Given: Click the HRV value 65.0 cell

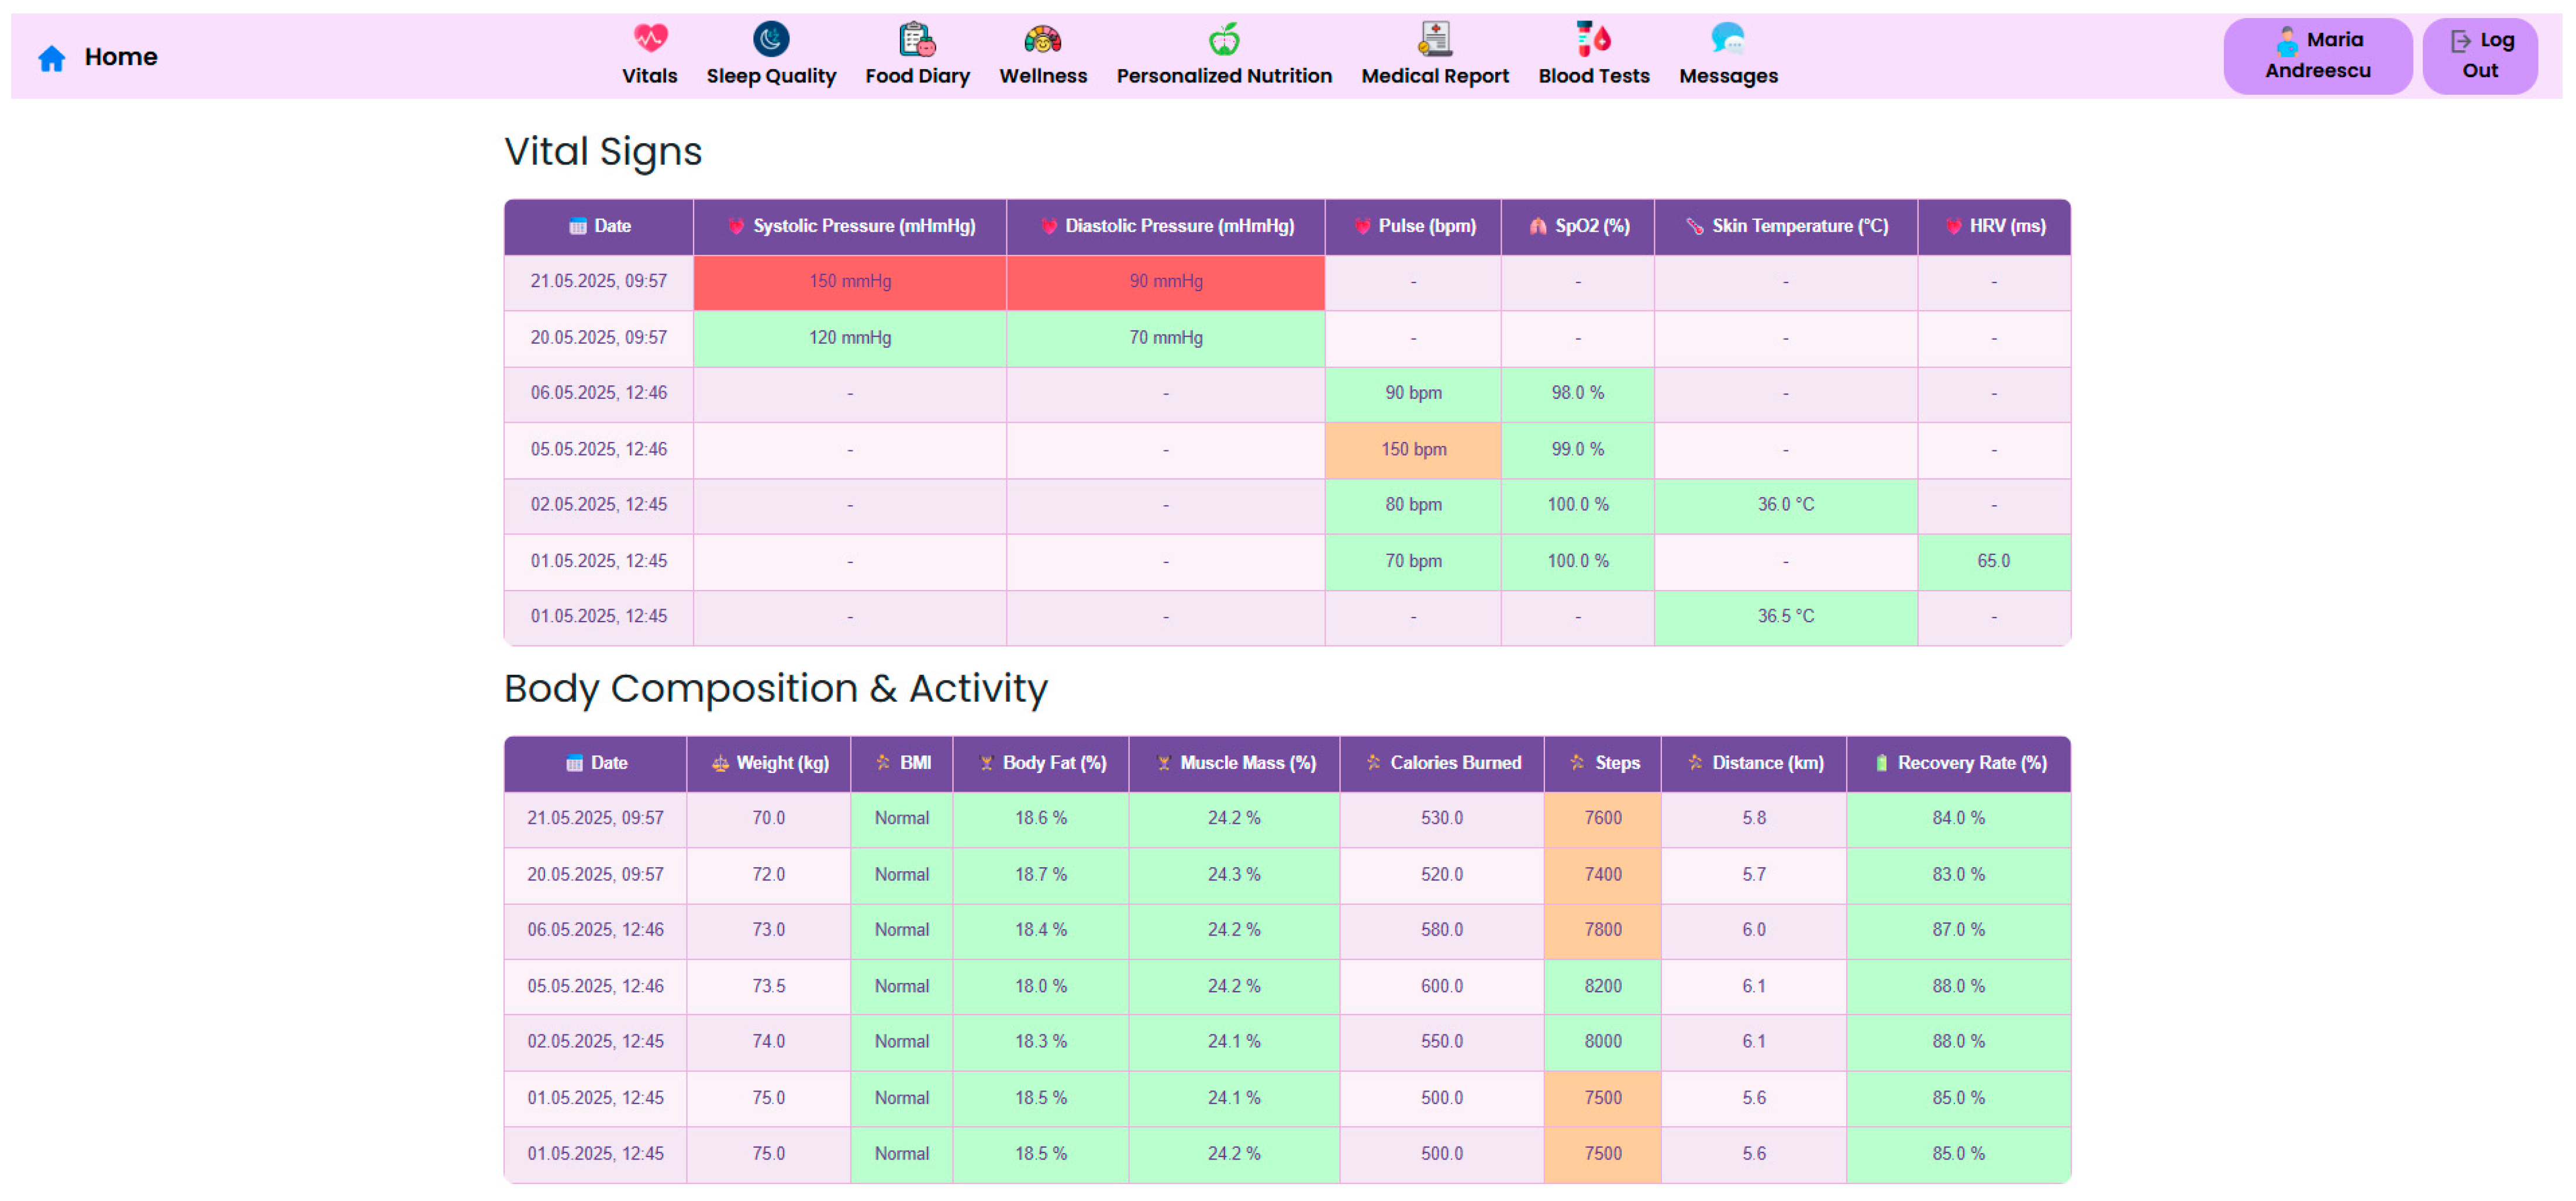Looking at the screenshot, I should [x=1992, y=561].
